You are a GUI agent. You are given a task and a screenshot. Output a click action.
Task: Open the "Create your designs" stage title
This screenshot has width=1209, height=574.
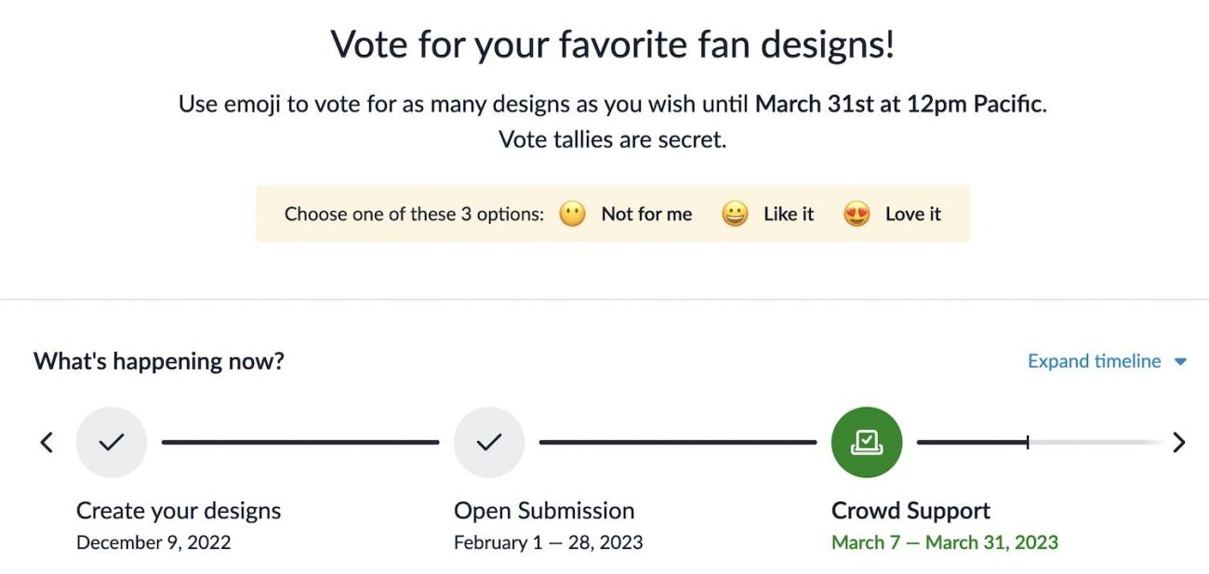point(179,510)
